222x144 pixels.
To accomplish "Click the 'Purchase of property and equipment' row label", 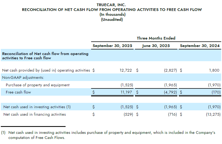I will point(38,85).
